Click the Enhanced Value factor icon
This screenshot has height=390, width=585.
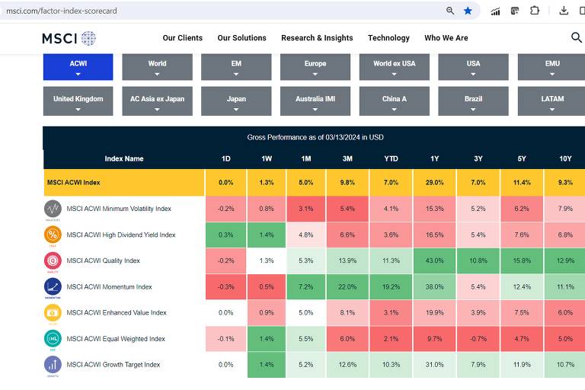53,313
